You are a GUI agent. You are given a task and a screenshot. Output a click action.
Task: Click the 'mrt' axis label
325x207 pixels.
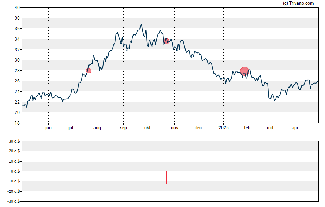tap(270, 128)
